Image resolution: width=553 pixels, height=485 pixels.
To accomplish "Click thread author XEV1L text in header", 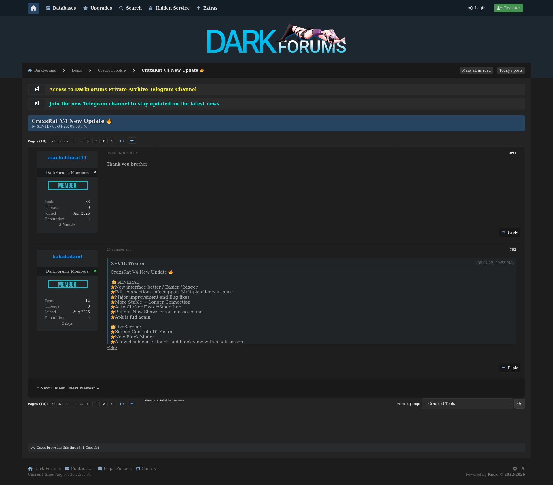I will (x=43, y=126).
